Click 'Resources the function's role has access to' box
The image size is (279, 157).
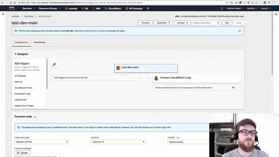pos(197,88)
